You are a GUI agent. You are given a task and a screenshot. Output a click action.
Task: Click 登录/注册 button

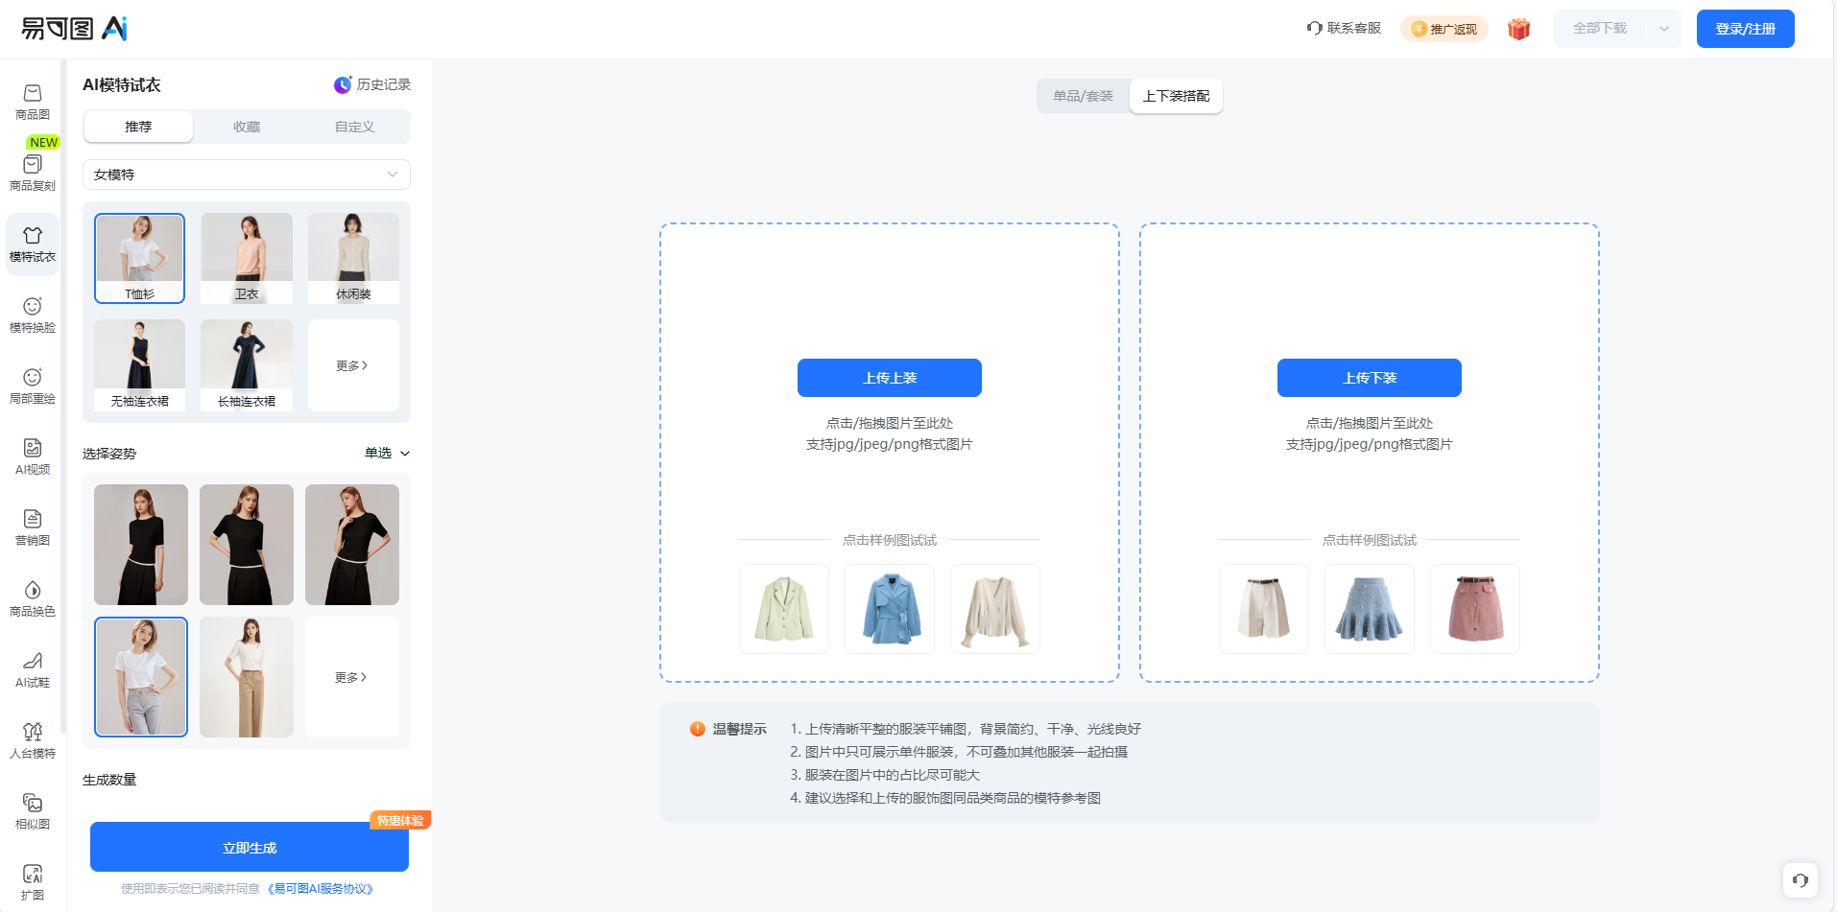coord(1745,29)
